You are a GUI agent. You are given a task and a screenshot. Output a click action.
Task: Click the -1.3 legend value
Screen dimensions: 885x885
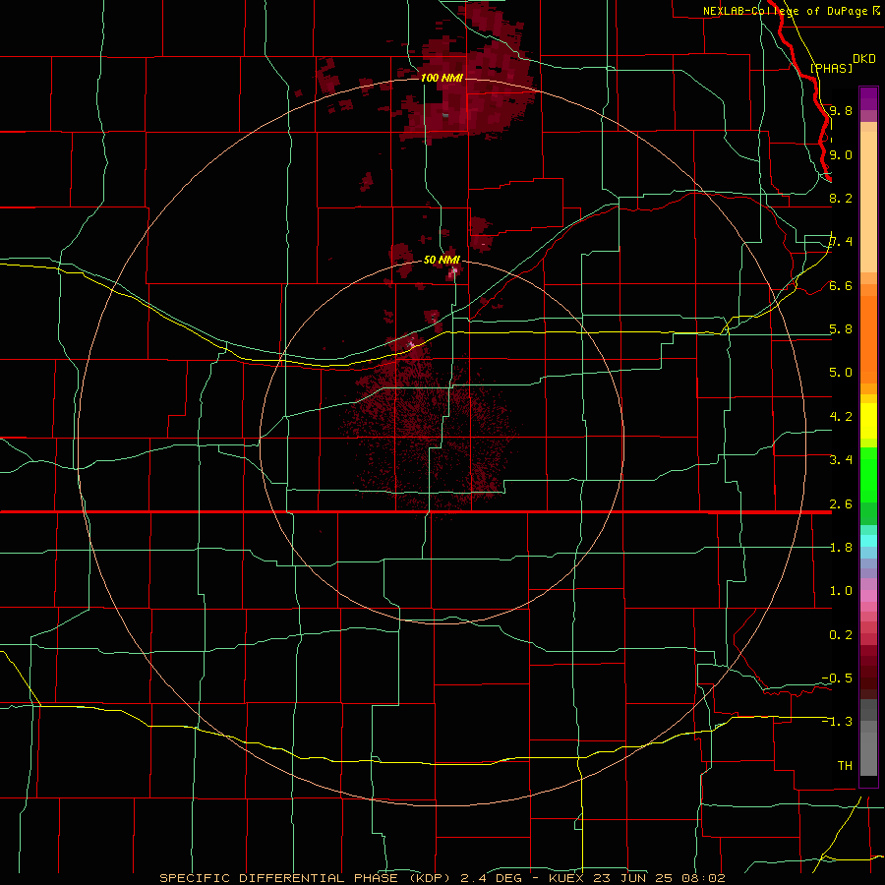coord(837,722)
